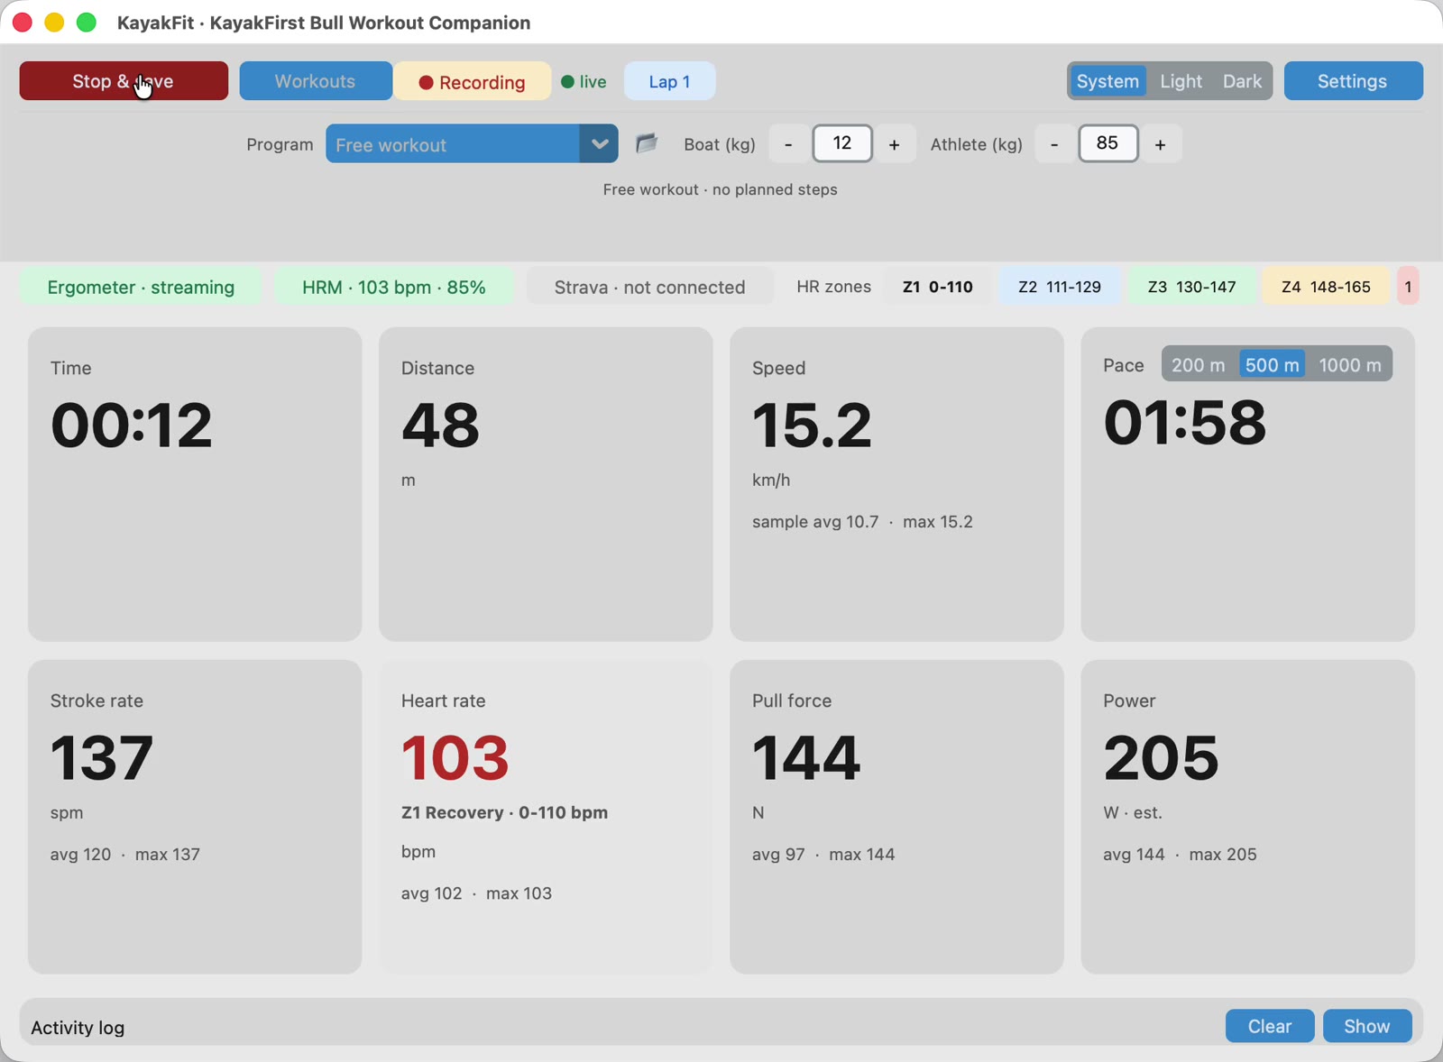Open Settings
Screen dimensions: 1443x1062
pos(1353,81)
